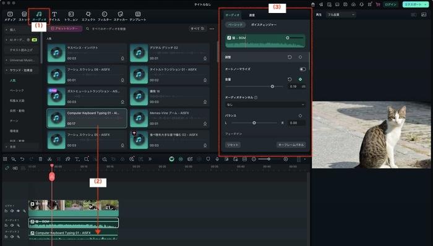Toggle video track eye visibility

tap(18, 211)
